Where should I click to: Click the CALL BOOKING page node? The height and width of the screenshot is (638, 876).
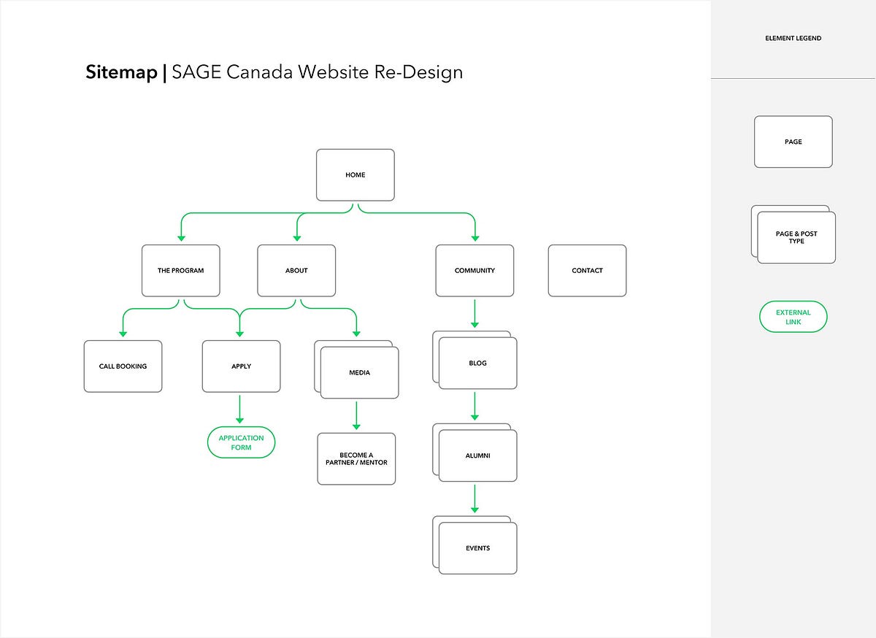(123, 366)
